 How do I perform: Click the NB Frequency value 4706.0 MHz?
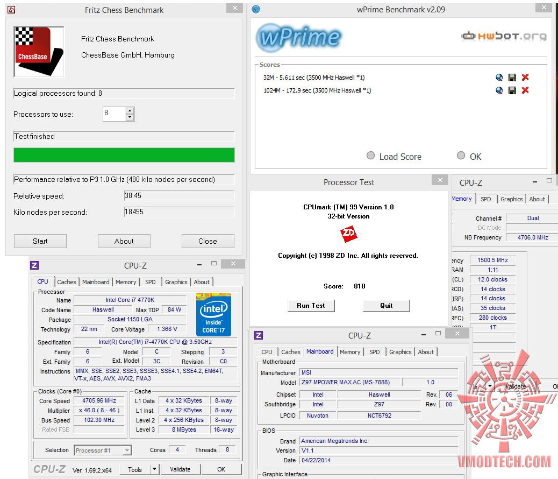532,237
